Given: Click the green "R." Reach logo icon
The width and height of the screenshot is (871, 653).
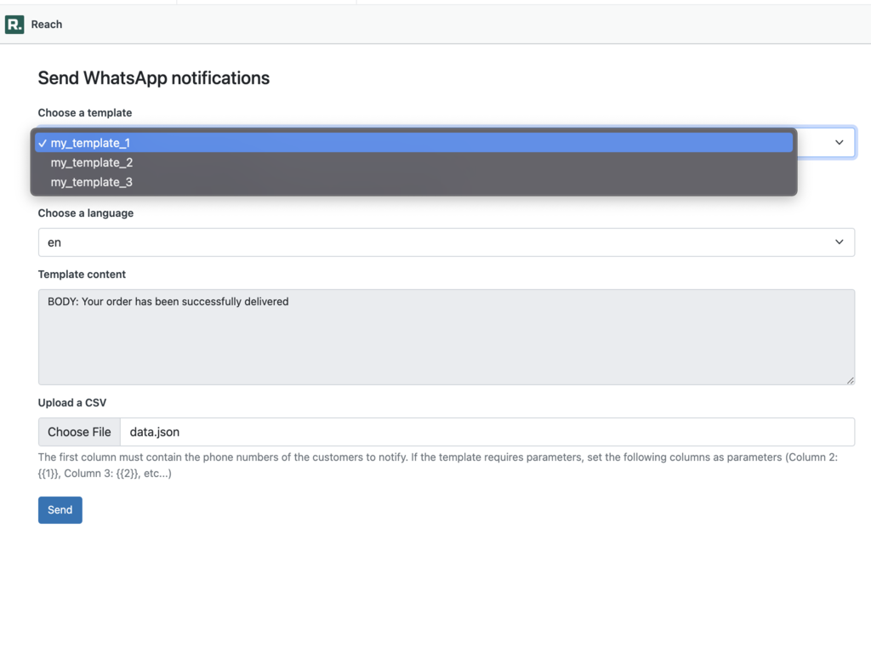Looking at the screenshot, I should [x=13, y=24].
